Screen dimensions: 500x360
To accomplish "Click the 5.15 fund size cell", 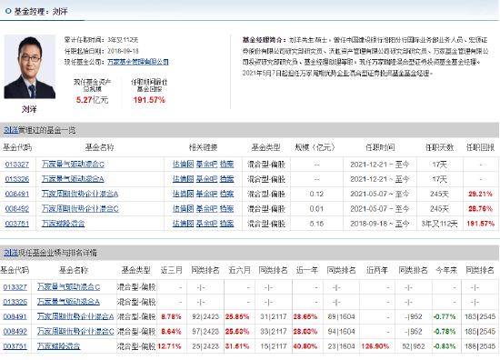I will click(316, 224).
